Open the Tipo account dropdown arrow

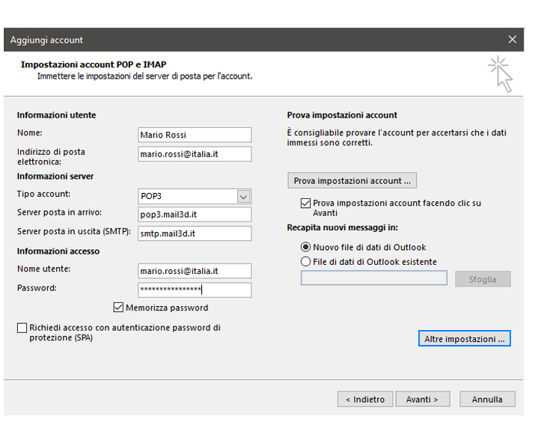point(243,197)
